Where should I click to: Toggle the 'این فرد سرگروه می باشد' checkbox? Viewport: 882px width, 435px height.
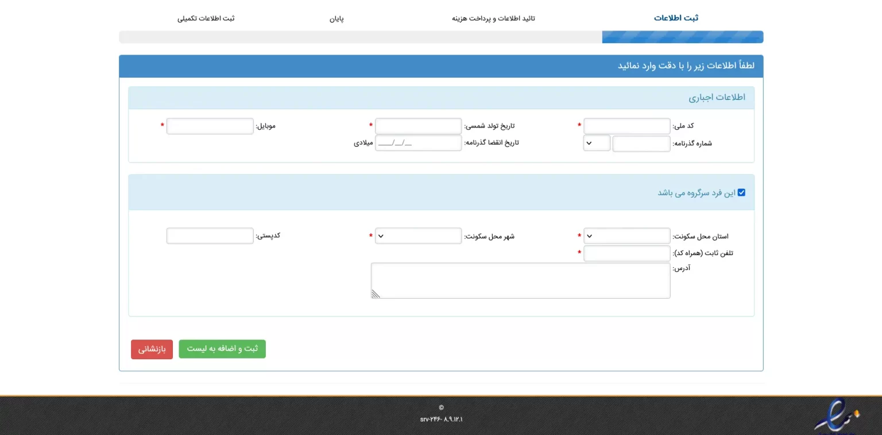coord(741,193)
